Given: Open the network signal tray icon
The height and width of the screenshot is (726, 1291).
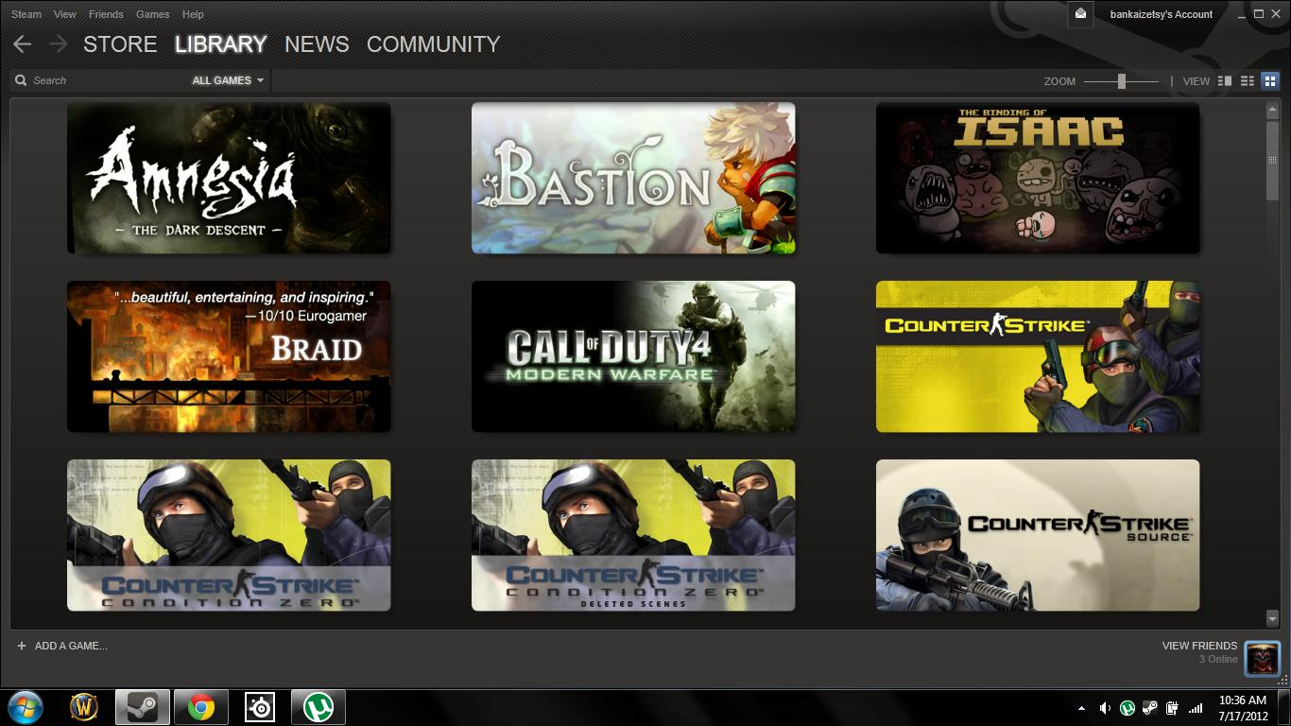Looking at the screenshot, I should click(x=1196, y=707).
